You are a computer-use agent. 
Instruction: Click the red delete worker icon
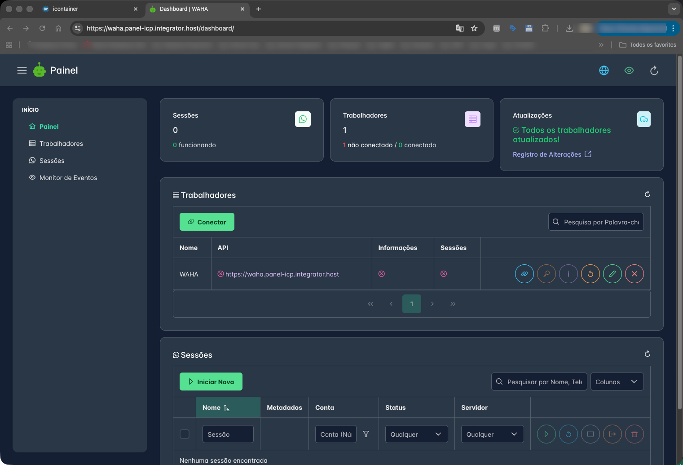(x=634, y=274)
